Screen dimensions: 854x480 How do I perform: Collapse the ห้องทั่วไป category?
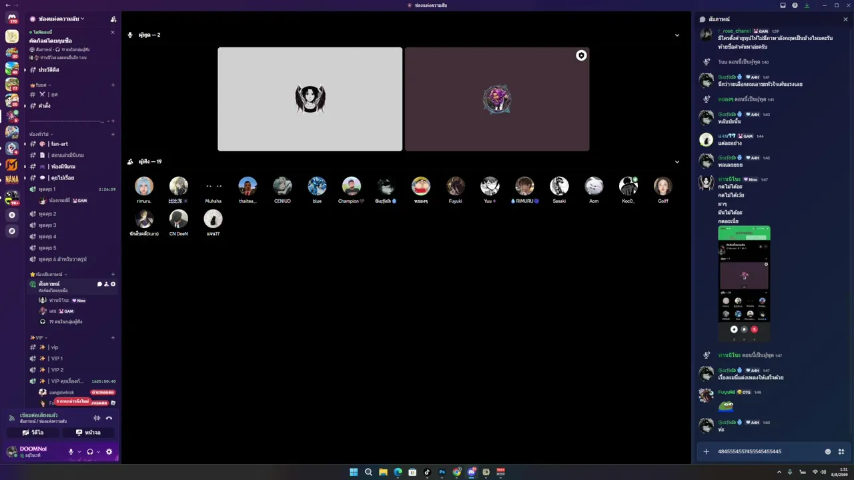(41, 134)
